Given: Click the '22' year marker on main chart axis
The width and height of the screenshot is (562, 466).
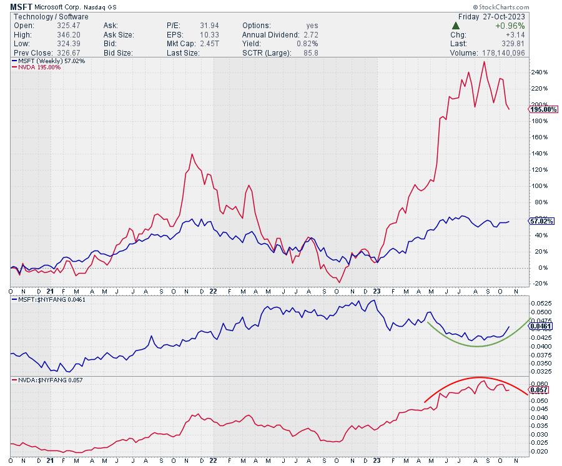Looking at the screenshot, I should 214,291.
